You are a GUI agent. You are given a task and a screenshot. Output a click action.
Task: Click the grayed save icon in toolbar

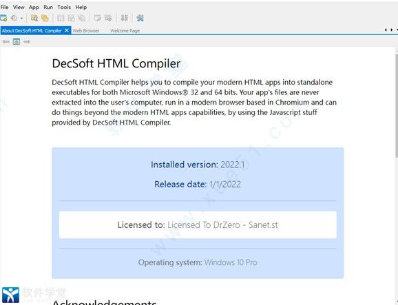pyautogui.click(x=61, y=18)
